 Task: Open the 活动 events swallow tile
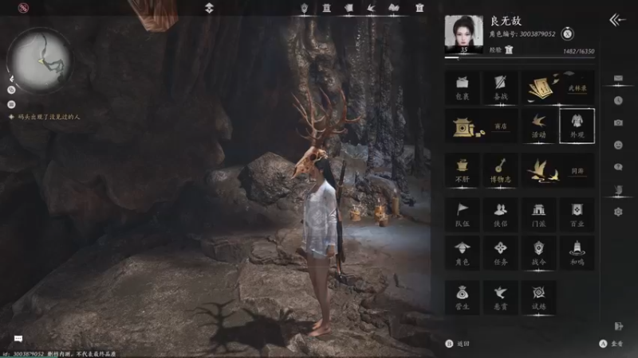click(x=539, y=126)
